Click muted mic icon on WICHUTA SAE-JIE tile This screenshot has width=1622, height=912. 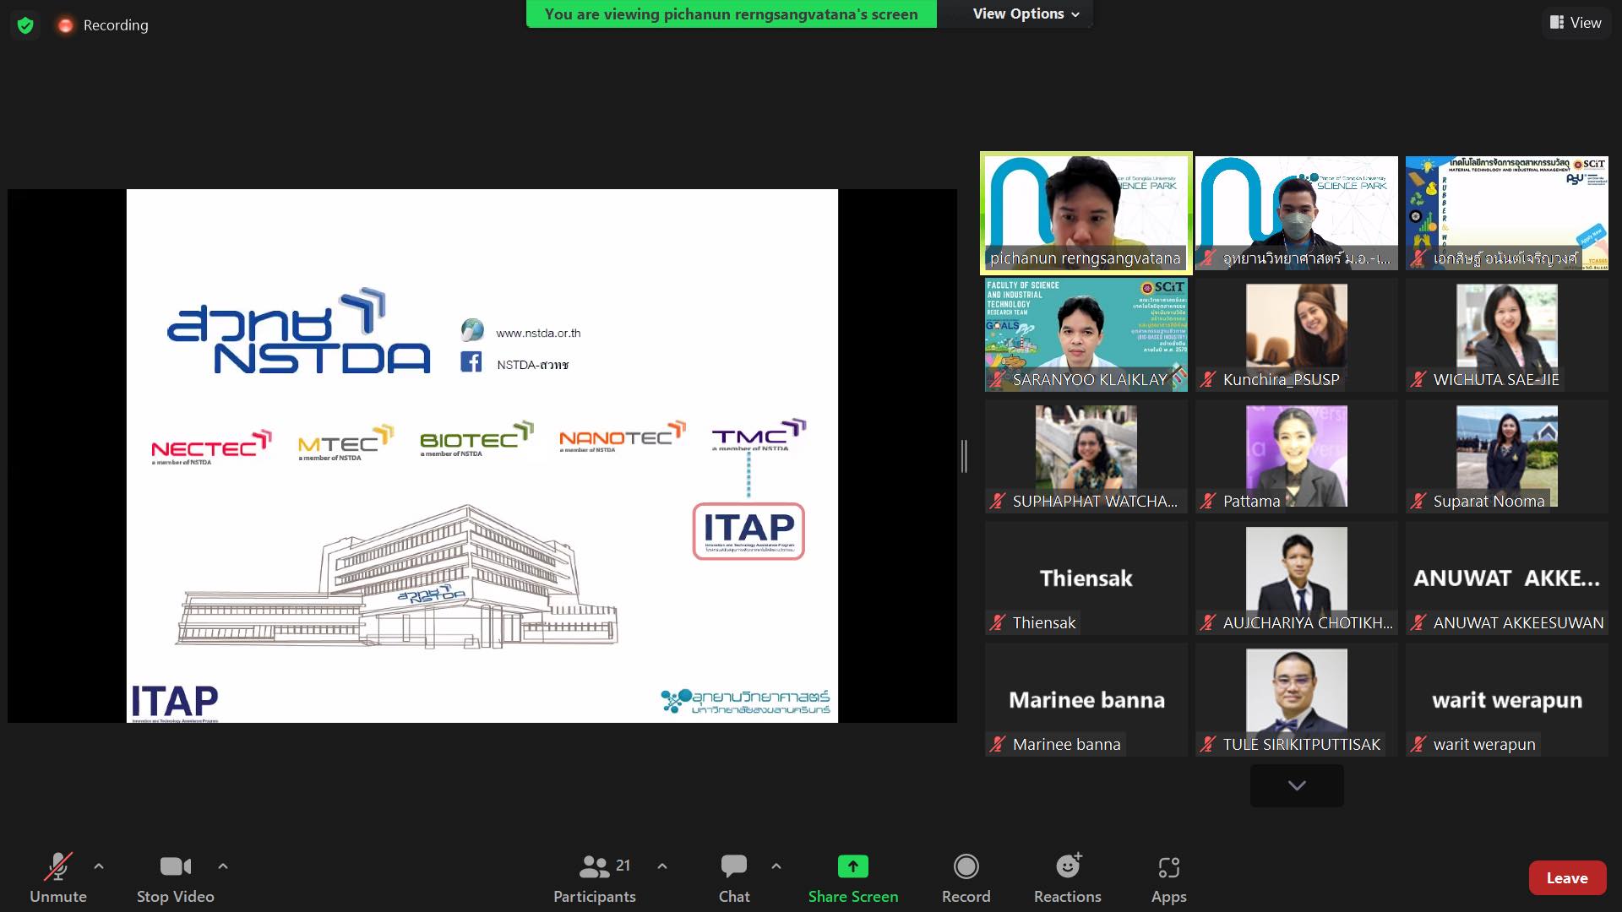pos(1418,380)
